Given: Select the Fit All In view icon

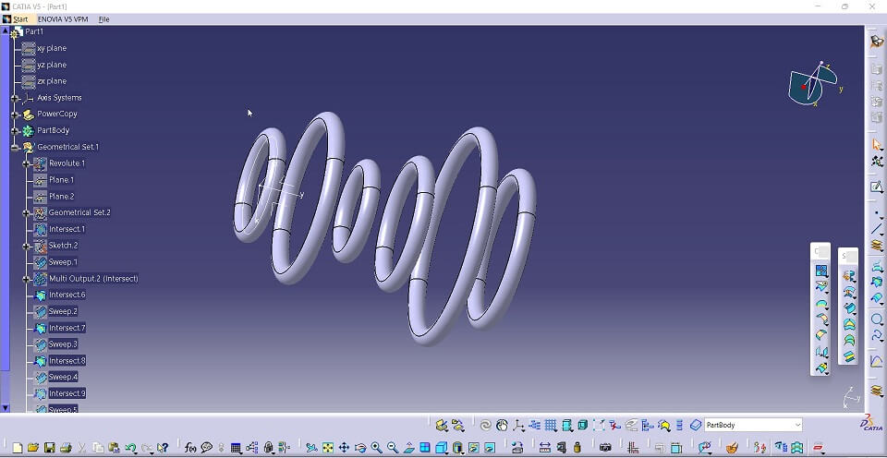Looking at the screenshot, I should [x=327, y=448].
